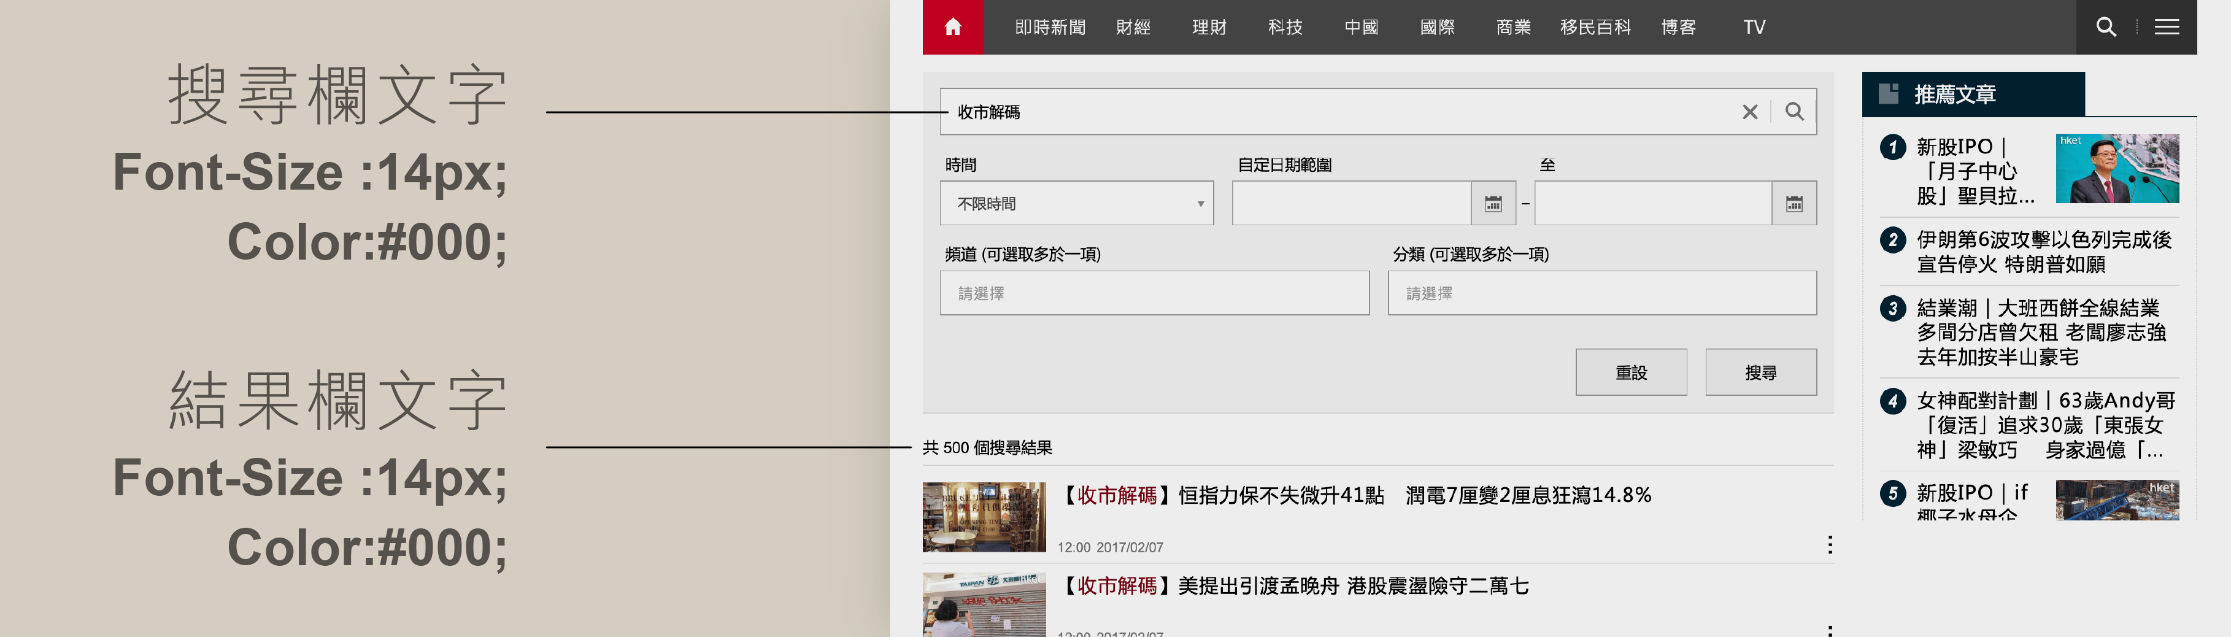
Task: Open the hamburger menu in navbar
Action: 2166,27
